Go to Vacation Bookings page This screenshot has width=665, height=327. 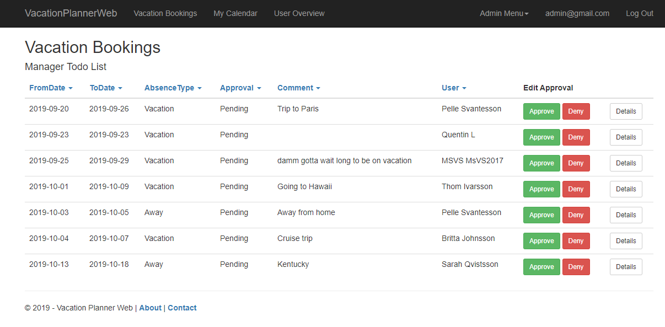coord(165,13)
